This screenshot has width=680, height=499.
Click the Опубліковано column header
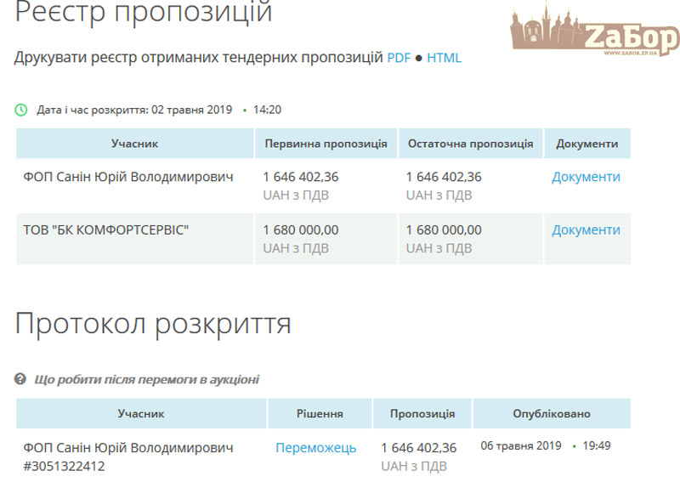pos(551,414)
